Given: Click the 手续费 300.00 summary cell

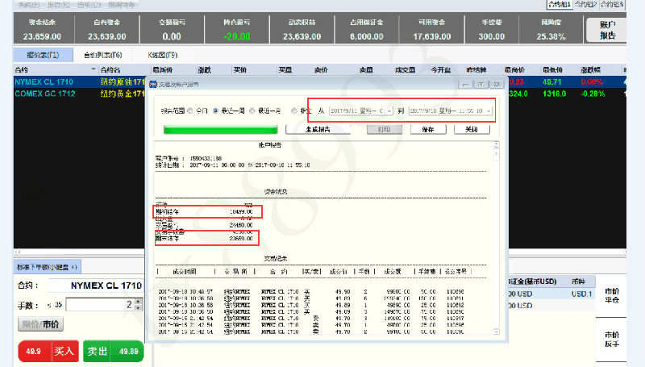Looking at the screenshot, I should (x=492, y=29).
